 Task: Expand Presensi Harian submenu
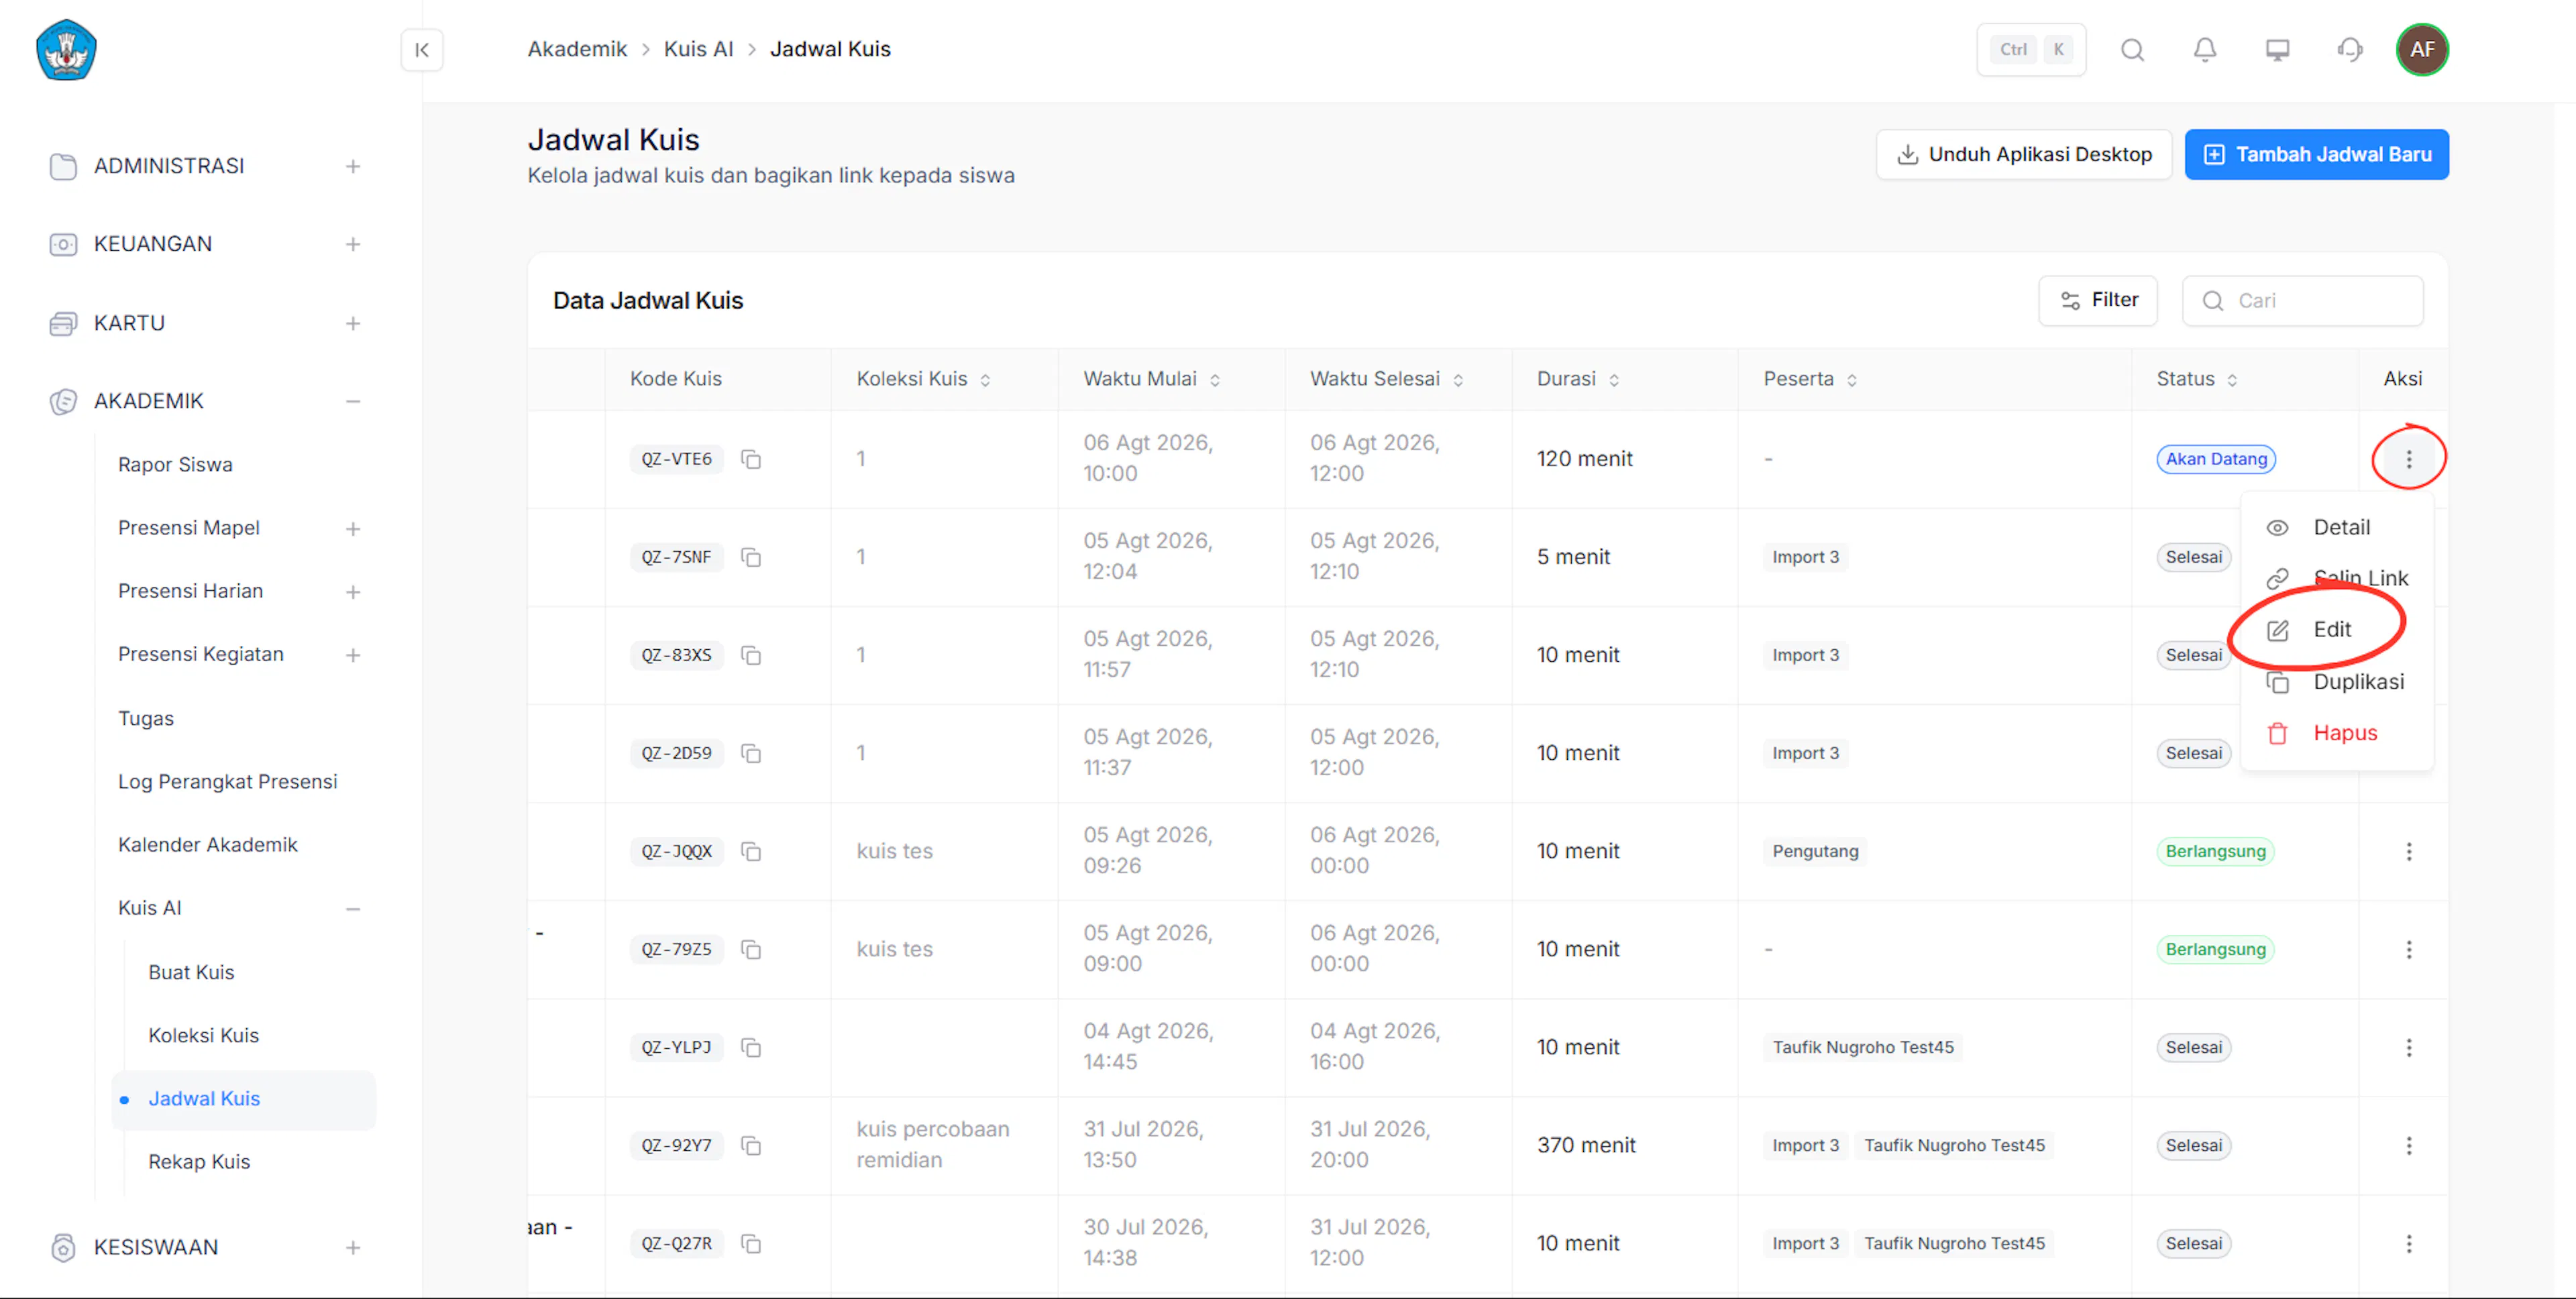click(353, 592)
